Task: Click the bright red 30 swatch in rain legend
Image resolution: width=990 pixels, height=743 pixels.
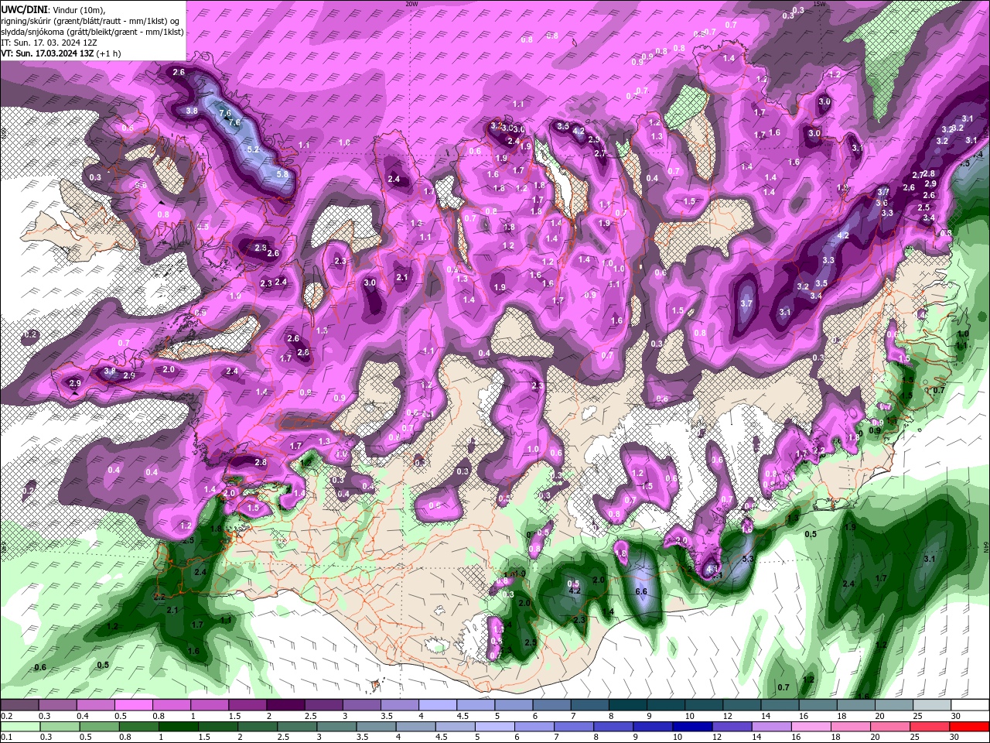Action: click(x=970, y=727)
